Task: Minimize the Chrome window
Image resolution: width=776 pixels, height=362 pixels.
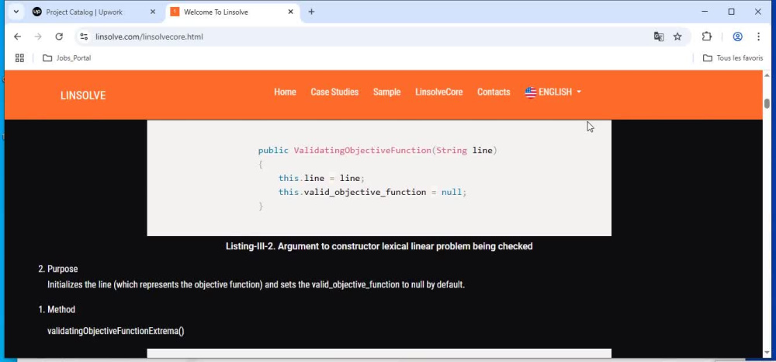Action: (705, 12)
